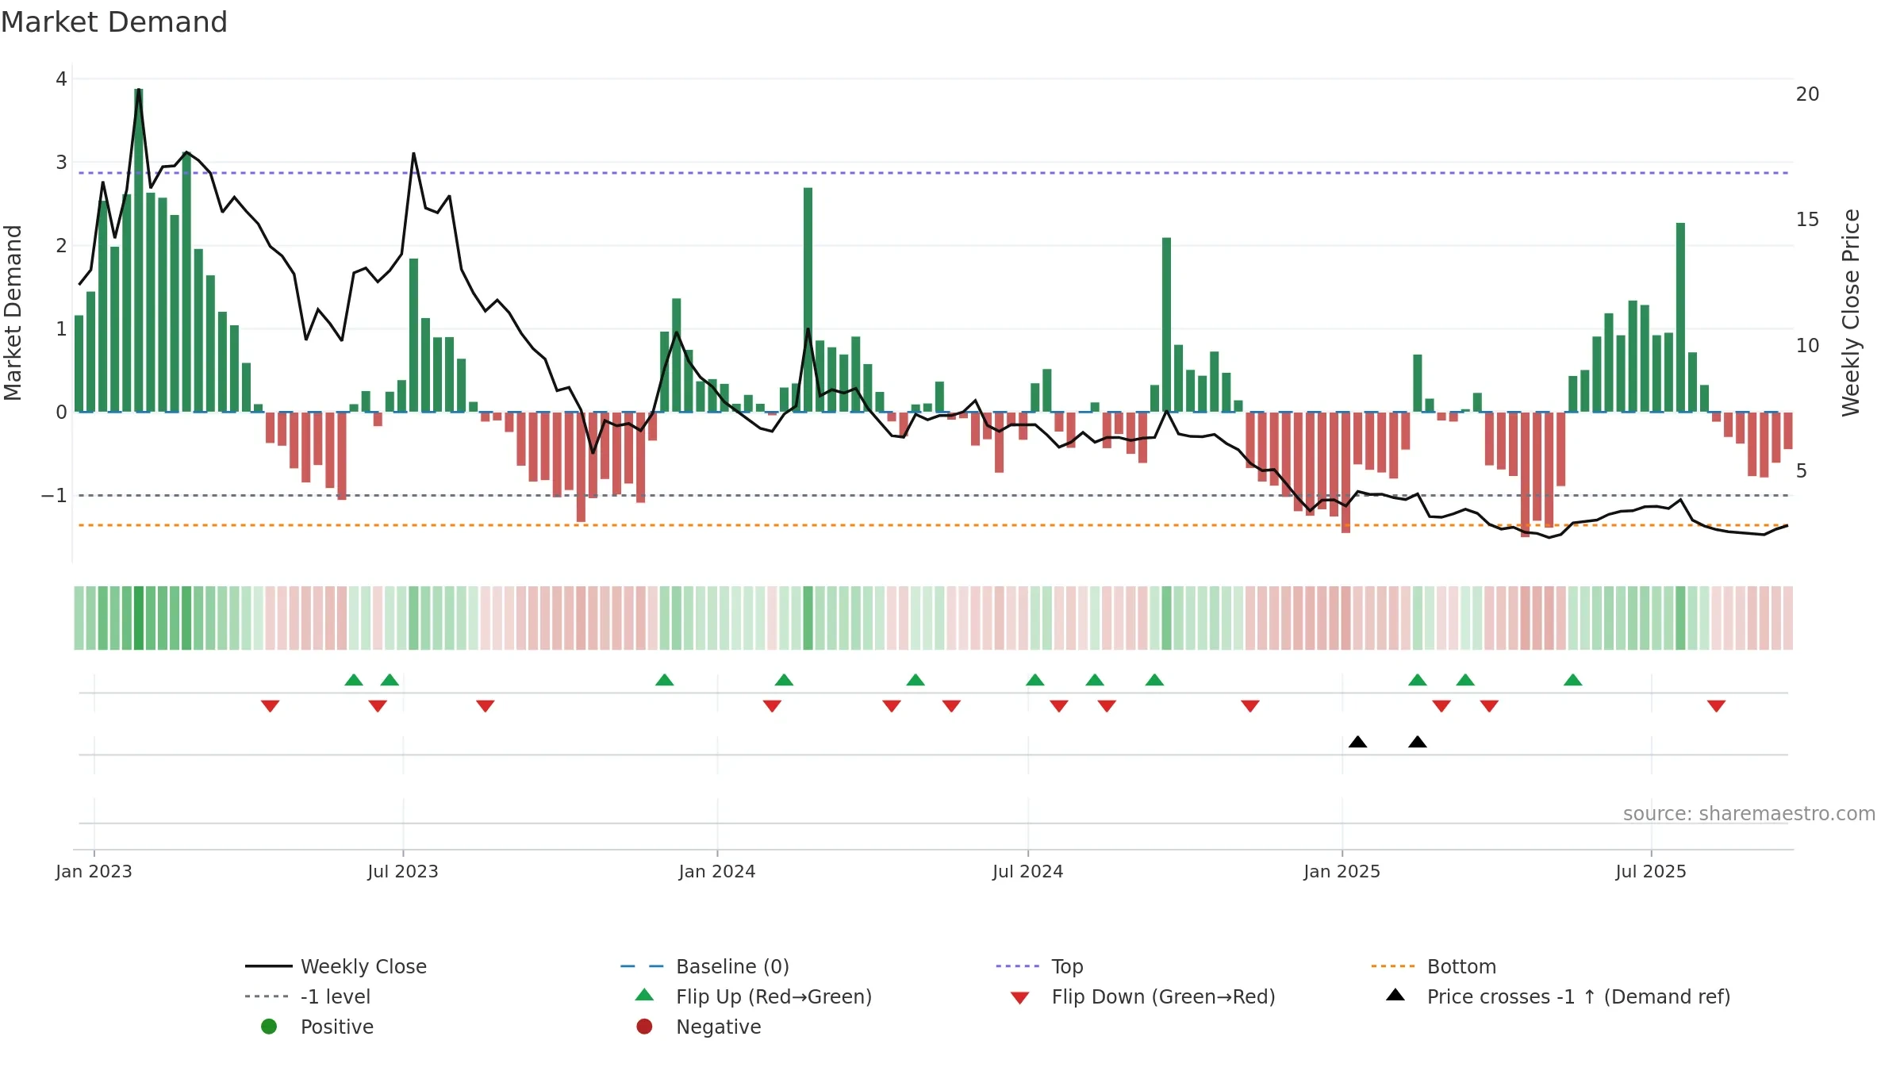Click the 'Jan 2025' x-axis label

[1342, 871]
